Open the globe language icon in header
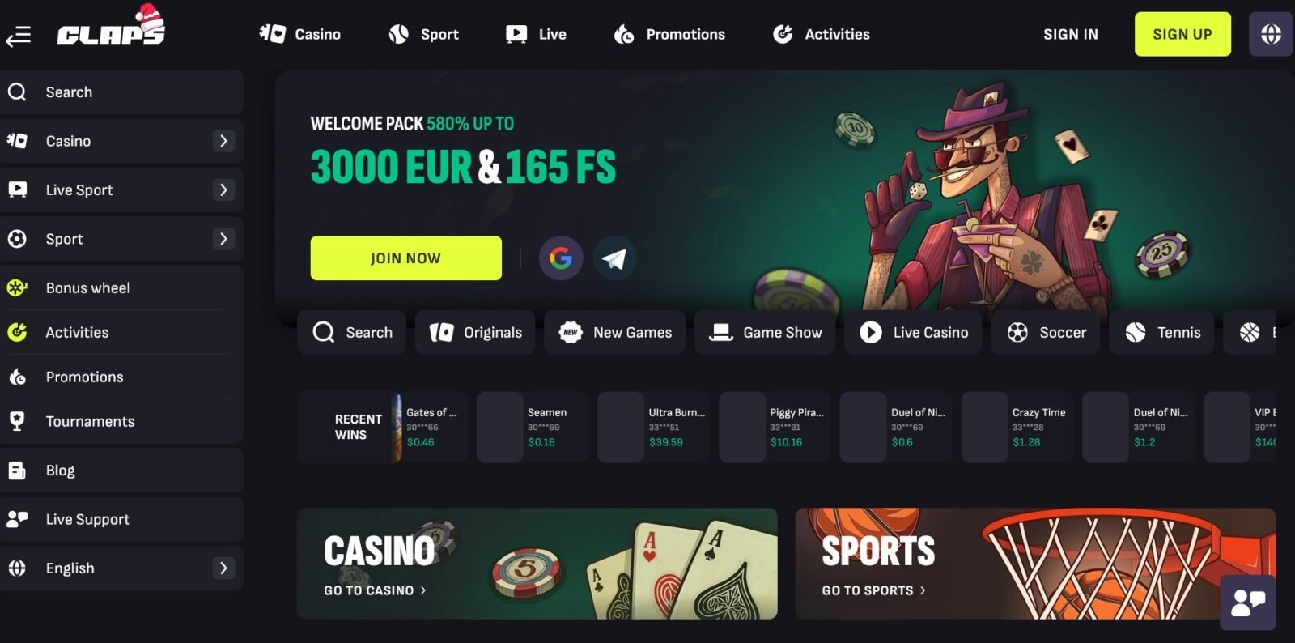Image resolution: width=1295 pixels, height=643 pixels. coord(1271,34)
